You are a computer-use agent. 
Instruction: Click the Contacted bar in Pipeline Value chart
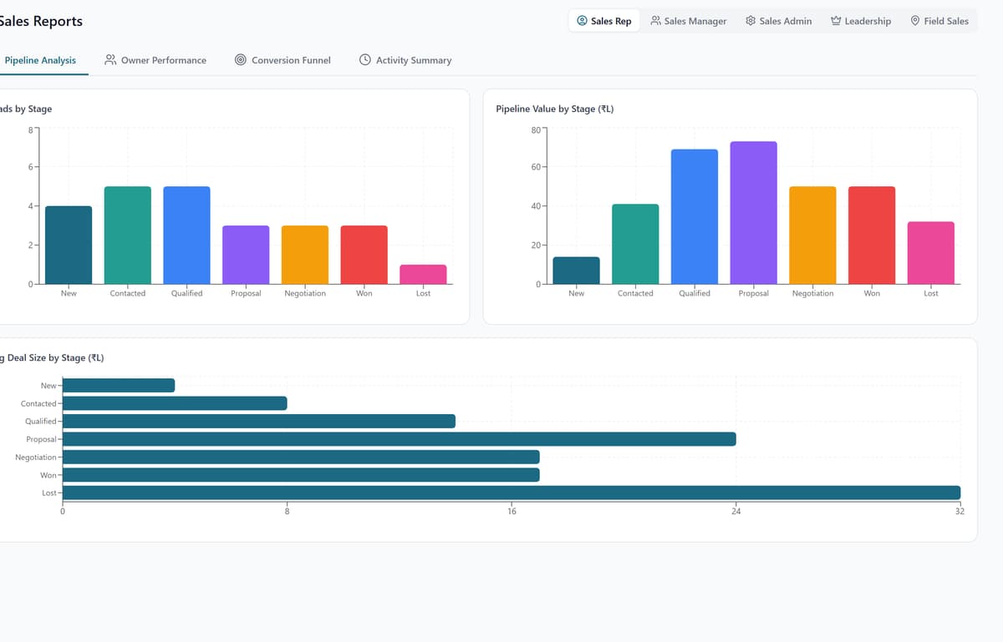[x=635, y=244]
